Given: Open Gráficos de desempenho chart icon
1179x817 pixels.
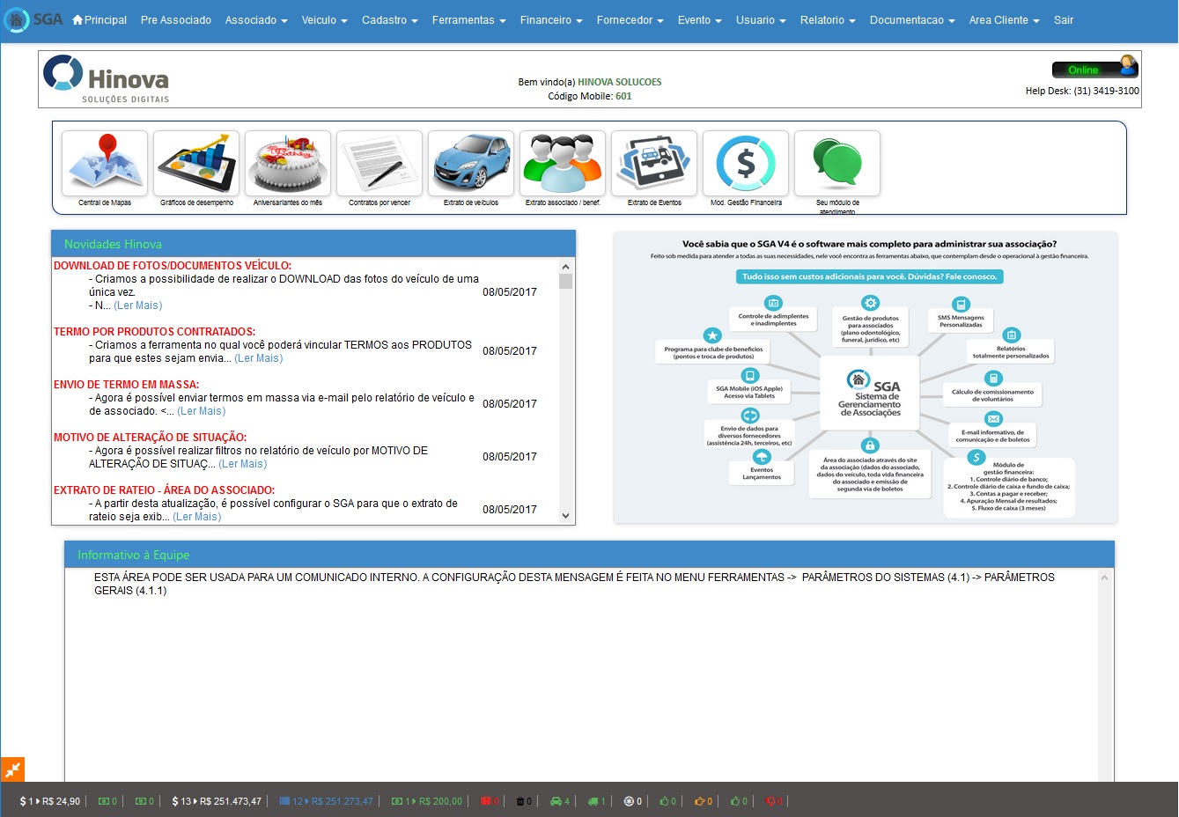Looking at the screenshot, I should (196, 164).
